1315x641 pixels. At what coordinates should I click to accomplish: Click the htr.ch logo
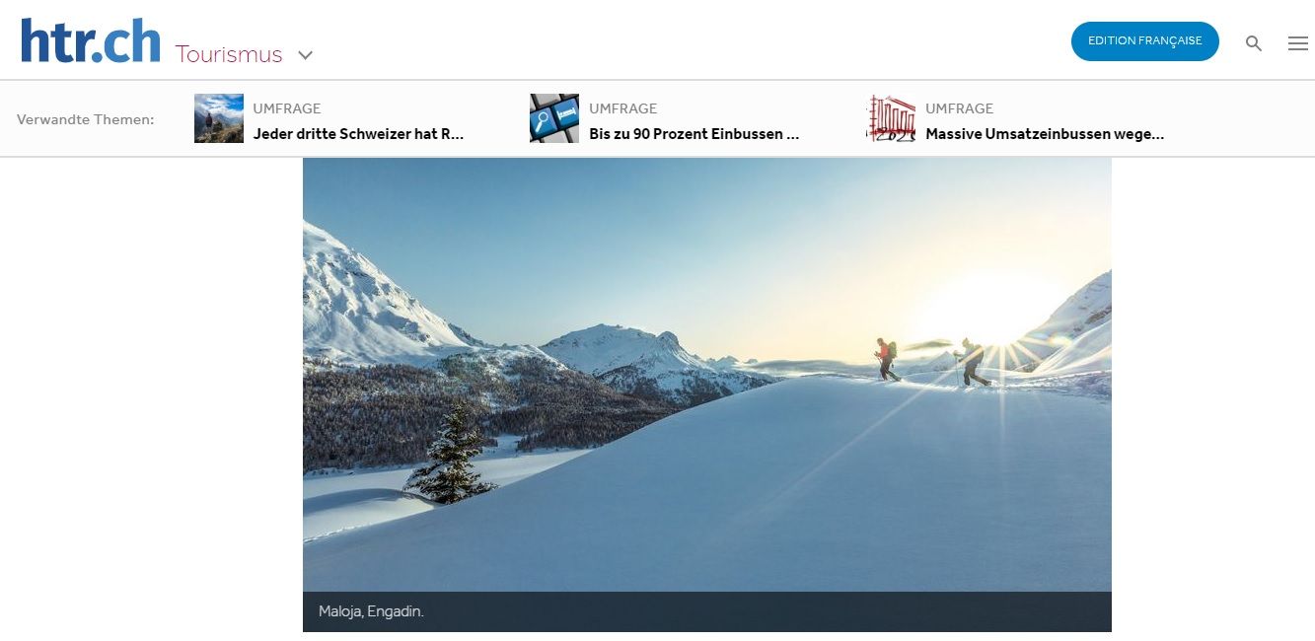[x=91, y=40]
